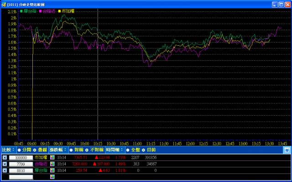The height and width of the screenshot is (182, 292).
Task: Click the 13:45 time axis label
Action: click(282, 144)
